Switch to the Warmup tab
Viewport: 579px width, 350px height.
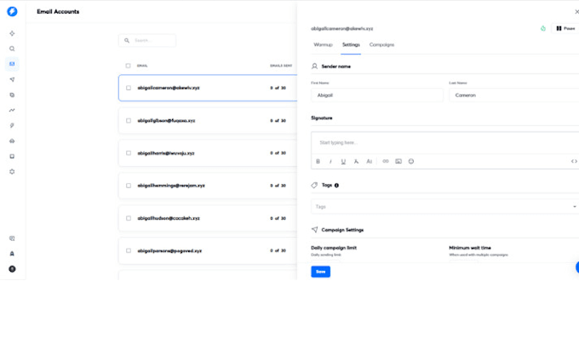tap(323, 44)
